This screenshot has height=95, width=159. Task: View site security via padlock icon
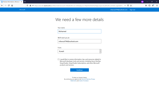(30, 6)
